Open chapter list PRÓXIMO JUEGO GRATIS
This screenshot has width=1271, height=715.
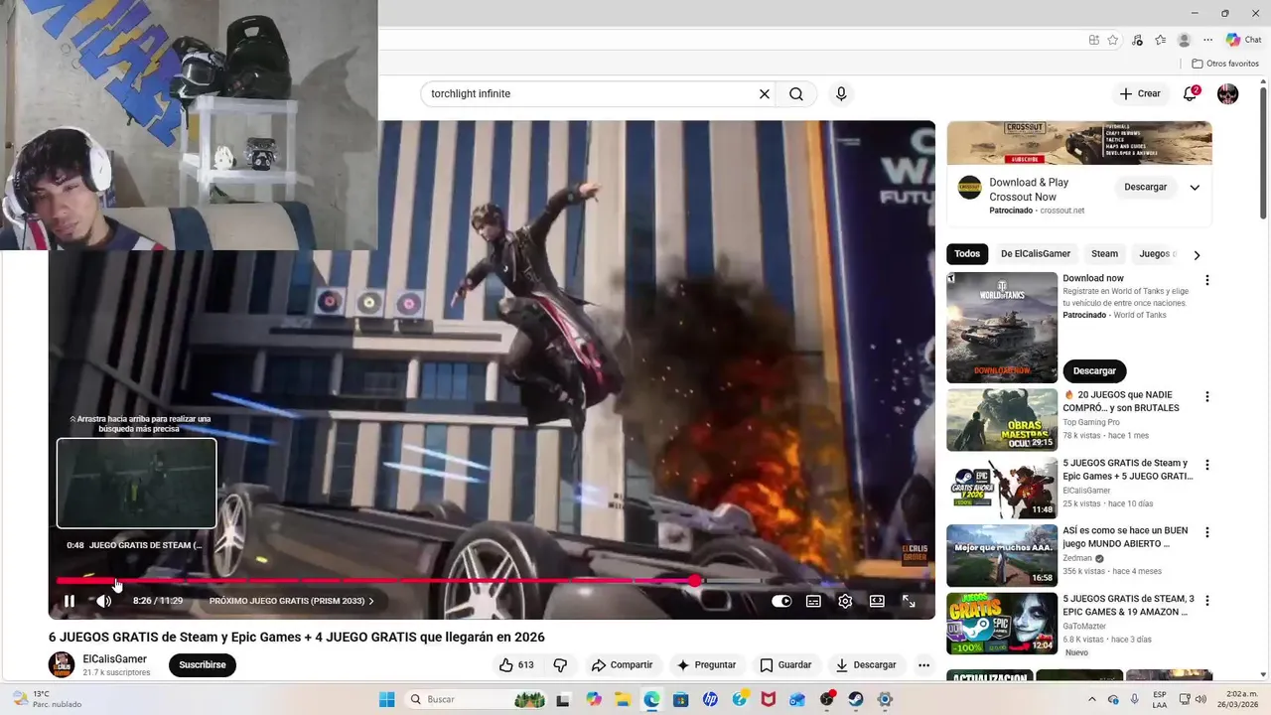[x=291, y=601]
